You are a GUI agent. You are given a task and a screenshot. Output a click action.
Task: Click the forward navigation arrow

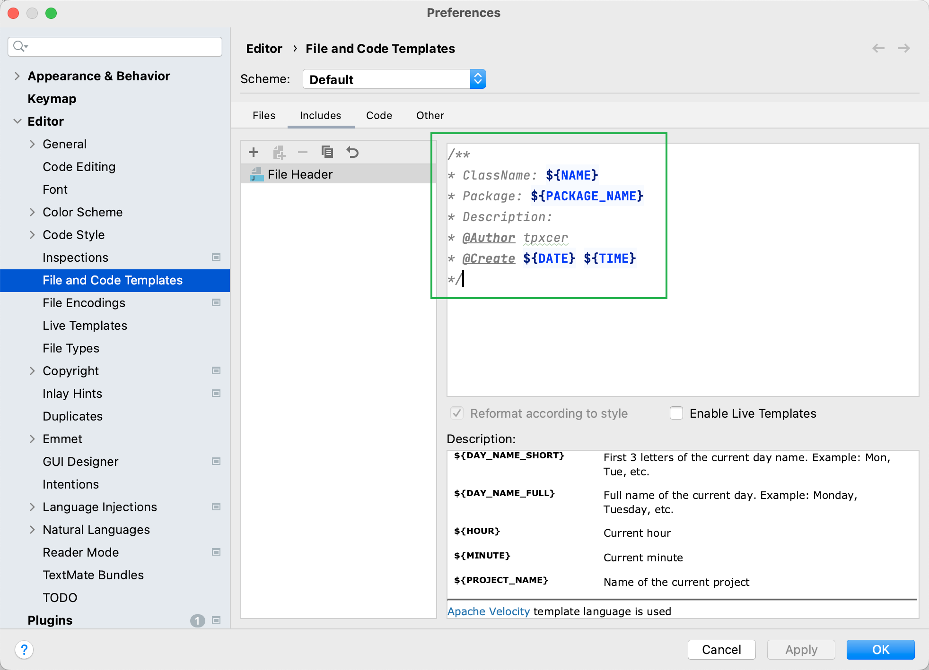pyautogui.click(x=903, y=48)
